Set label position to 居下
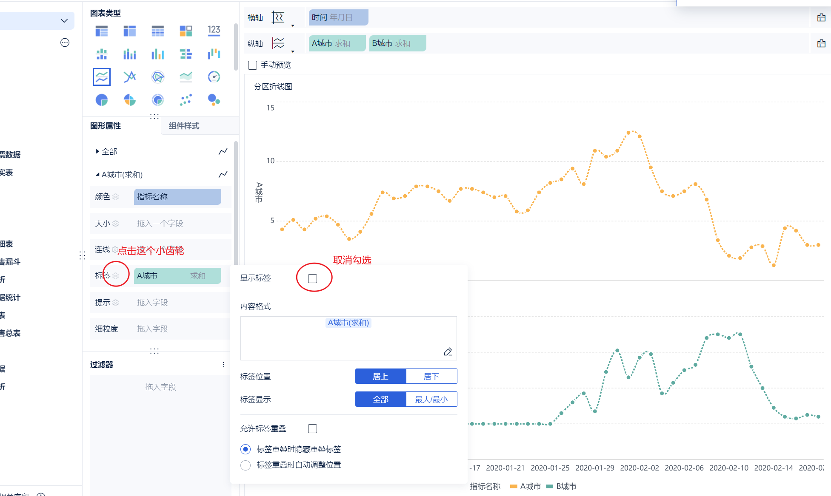The width and height of the screenshot is (831, 496). point(431,377)
